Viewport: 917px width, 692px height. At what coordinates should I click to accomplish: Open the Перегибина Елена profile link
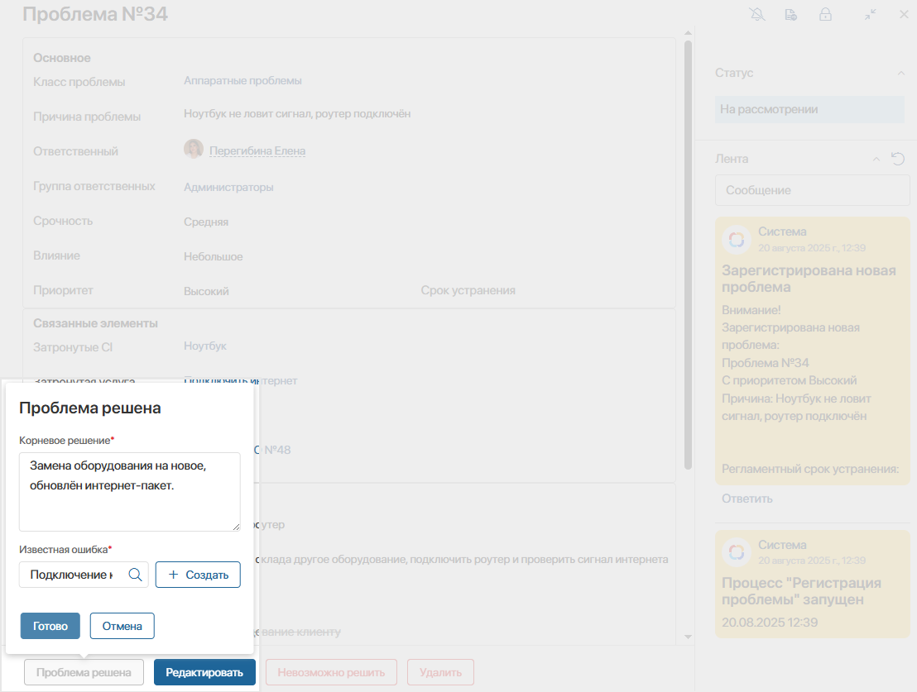coord(257,150)
